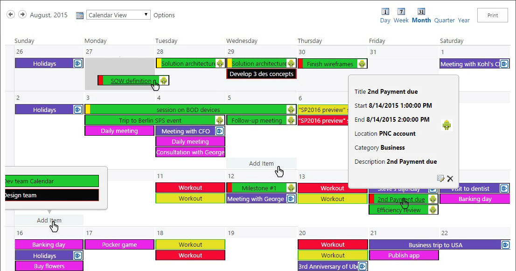Image resolution: width=516 pixels, height=271 pixels.
Task: Expand the Holidays event detail arrow
Action: [78, 63]
